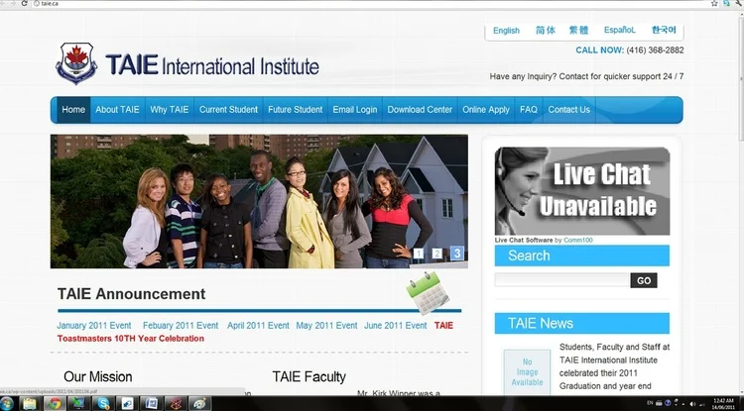Open the June 2011 Event link
Viewport: 744px width, 411px height.
[396, 326]
